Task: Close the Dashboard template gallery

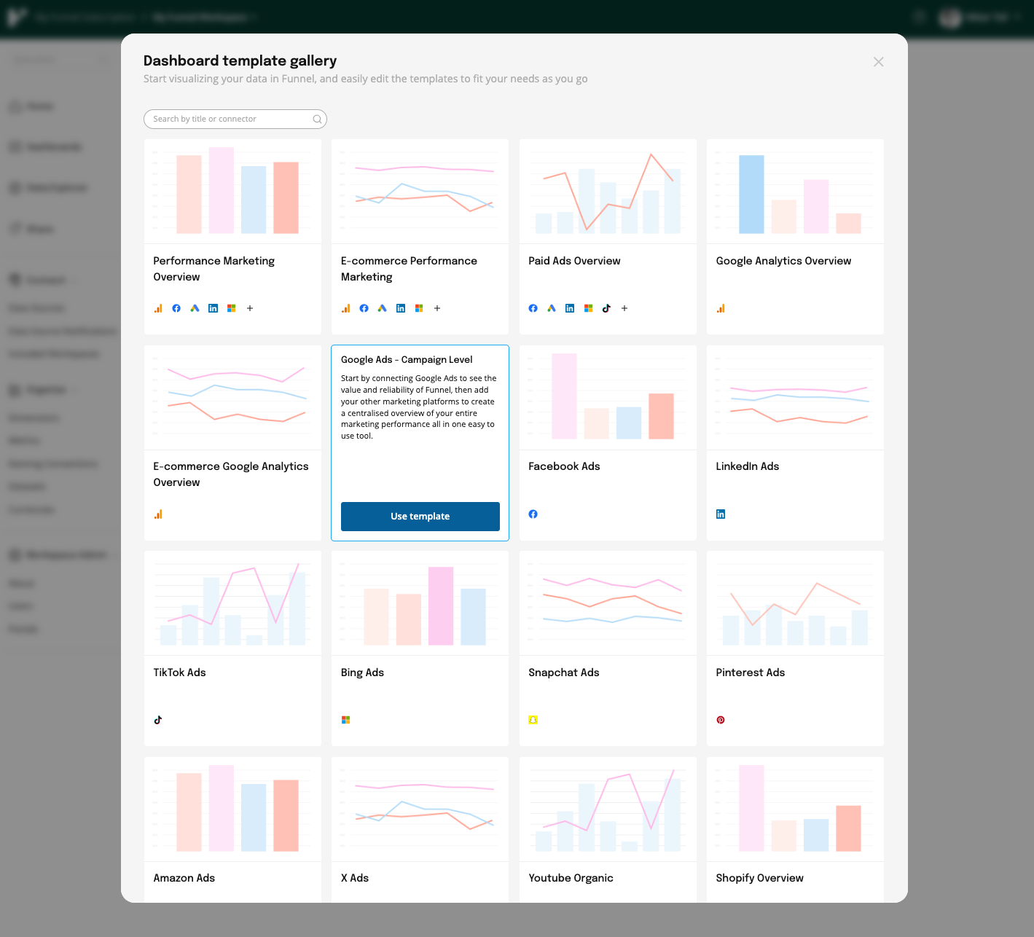Action: pos(878,61)
